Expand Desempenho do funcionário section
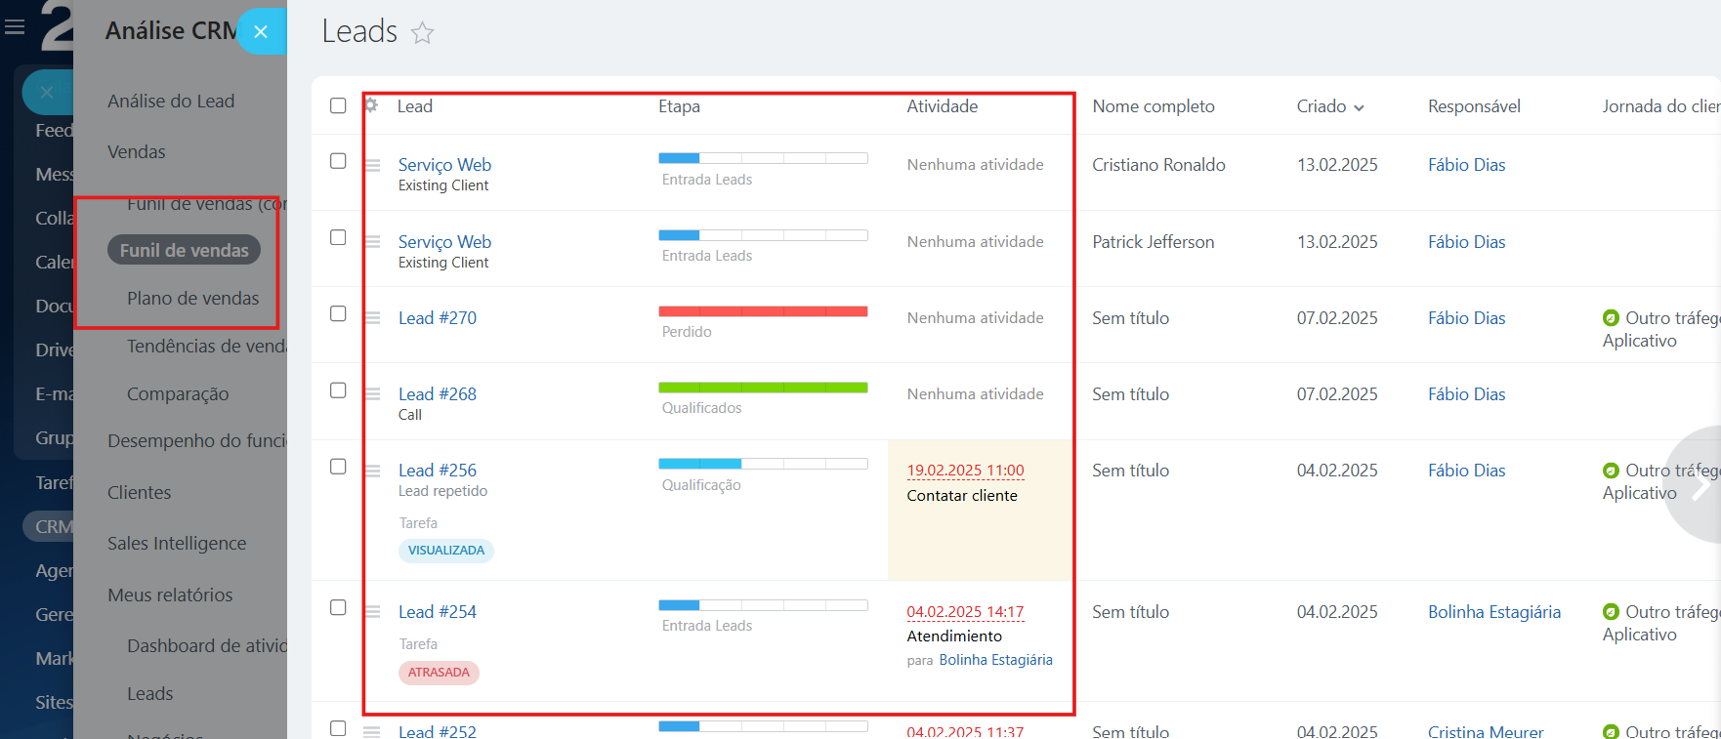Image resolution: width=1721 pixels, height=739 pixels. tap(195, 441)
